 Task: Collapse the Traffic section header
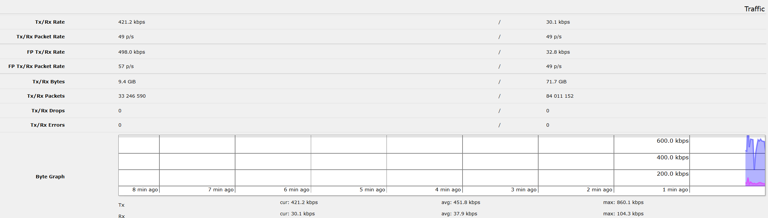pos(754,9)
